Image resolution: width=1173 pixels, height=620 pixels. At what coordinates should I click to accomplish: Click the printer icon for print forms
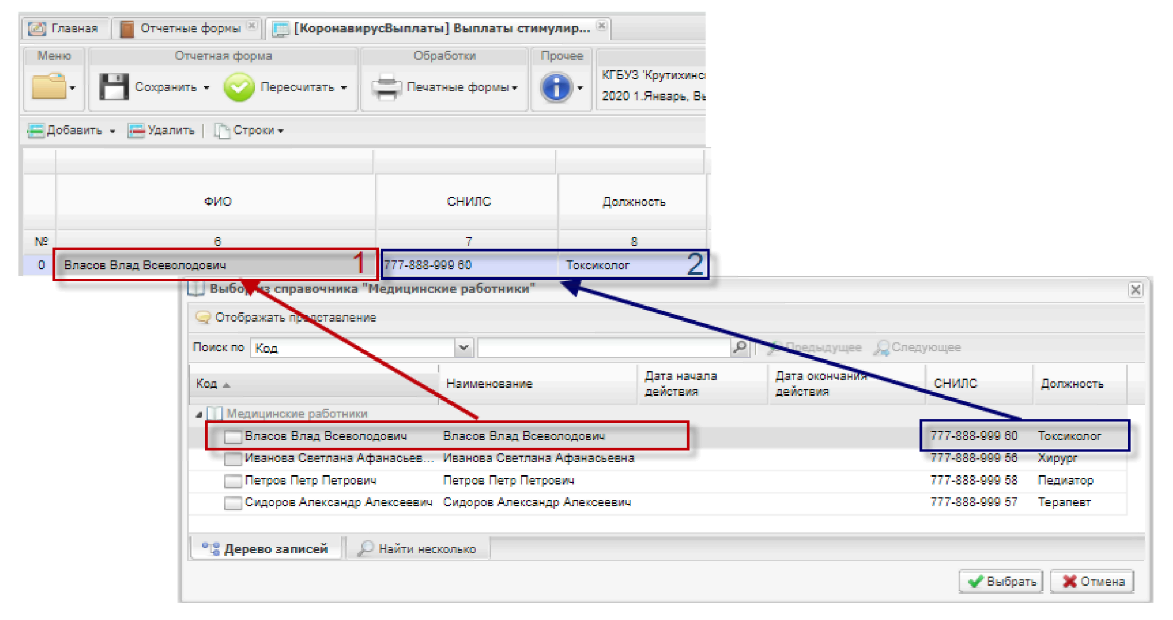pos(386,87)
